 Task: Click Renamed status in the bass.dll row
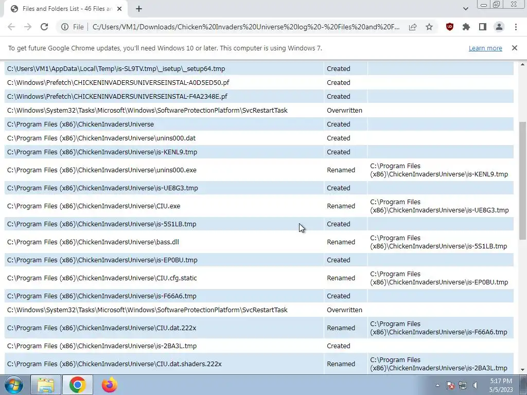[341, 242]
